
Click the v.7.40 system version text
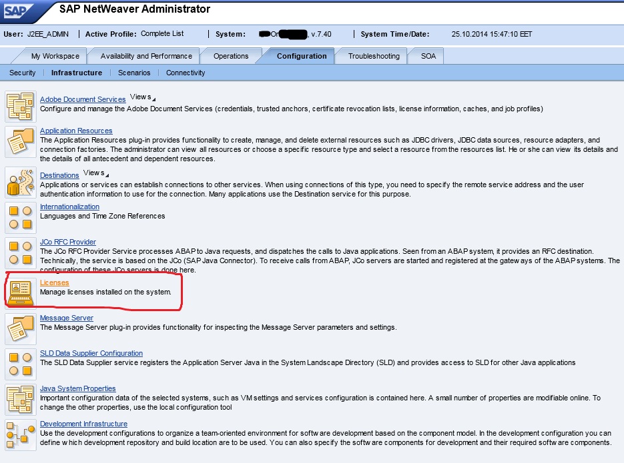[x=321, y=34]
